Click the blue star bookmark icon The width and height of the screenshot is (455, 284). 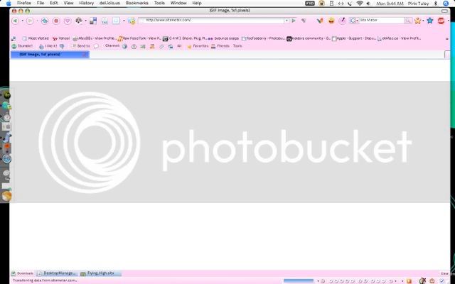tap(429, 21)
